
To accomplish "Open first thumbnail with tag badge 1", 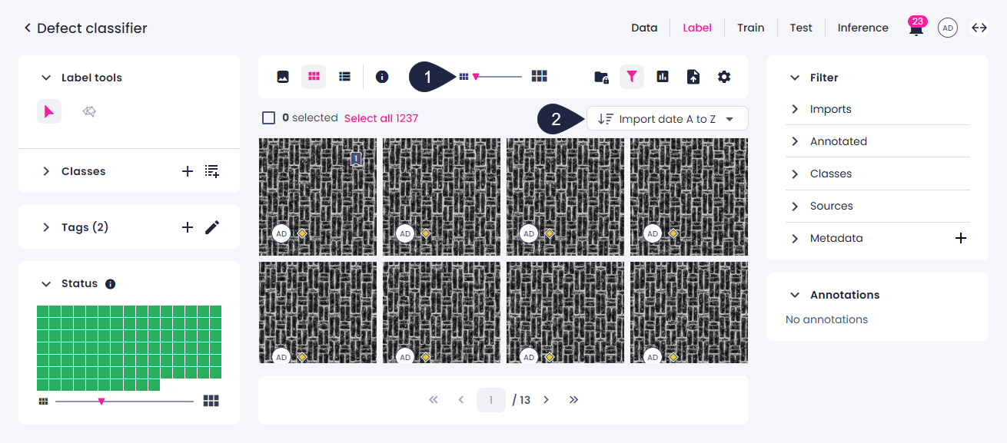I will tap(317, 197).
